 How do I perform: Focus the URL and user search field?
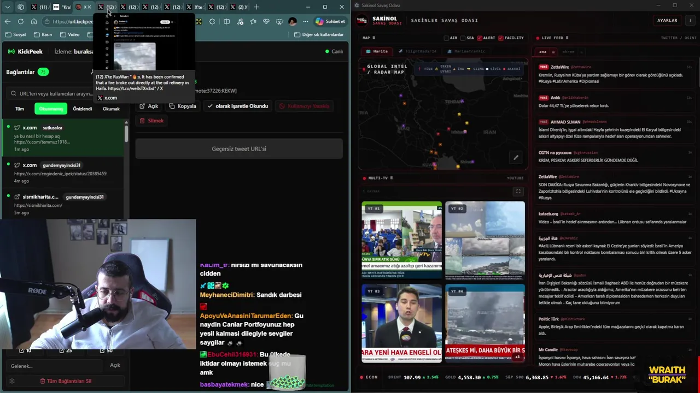pyautogui.click(x=52, y=93)
